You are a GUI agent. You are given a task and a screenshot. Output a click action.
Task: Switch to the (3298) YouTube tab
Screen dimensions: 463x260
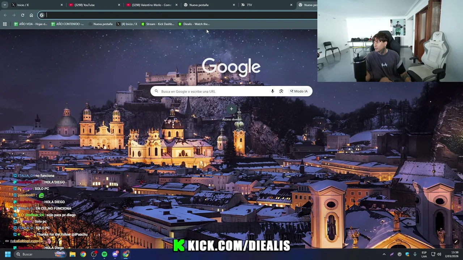(95, 5)
